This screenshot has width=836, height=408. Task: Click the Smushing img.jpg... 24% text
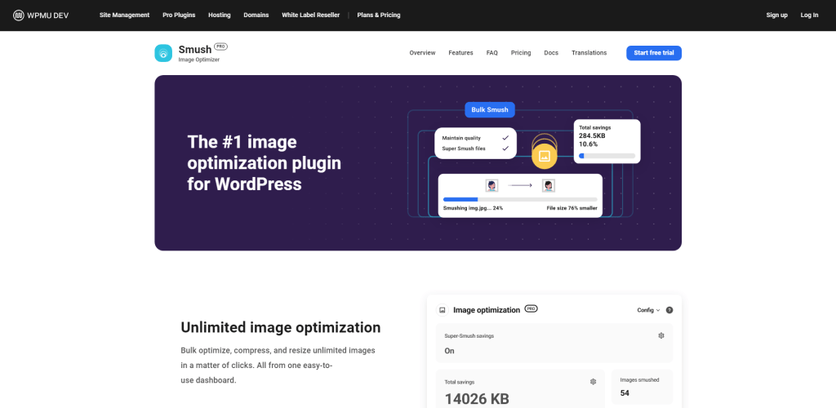[x=473, y=208]
